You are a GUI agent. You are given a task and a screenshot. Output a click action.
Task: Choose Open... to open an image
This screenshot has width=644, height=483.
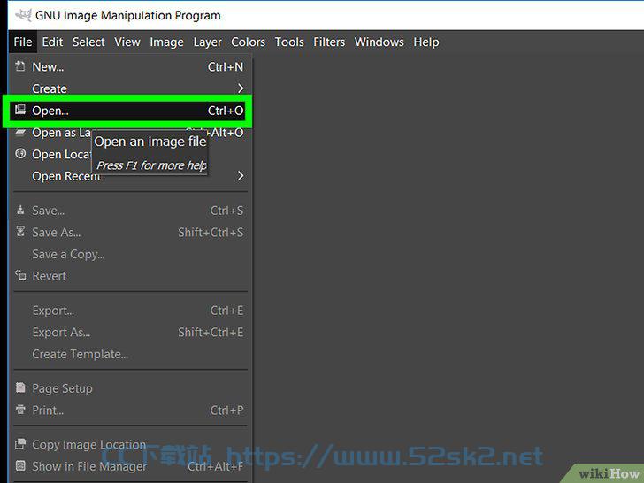coord(127,111)
